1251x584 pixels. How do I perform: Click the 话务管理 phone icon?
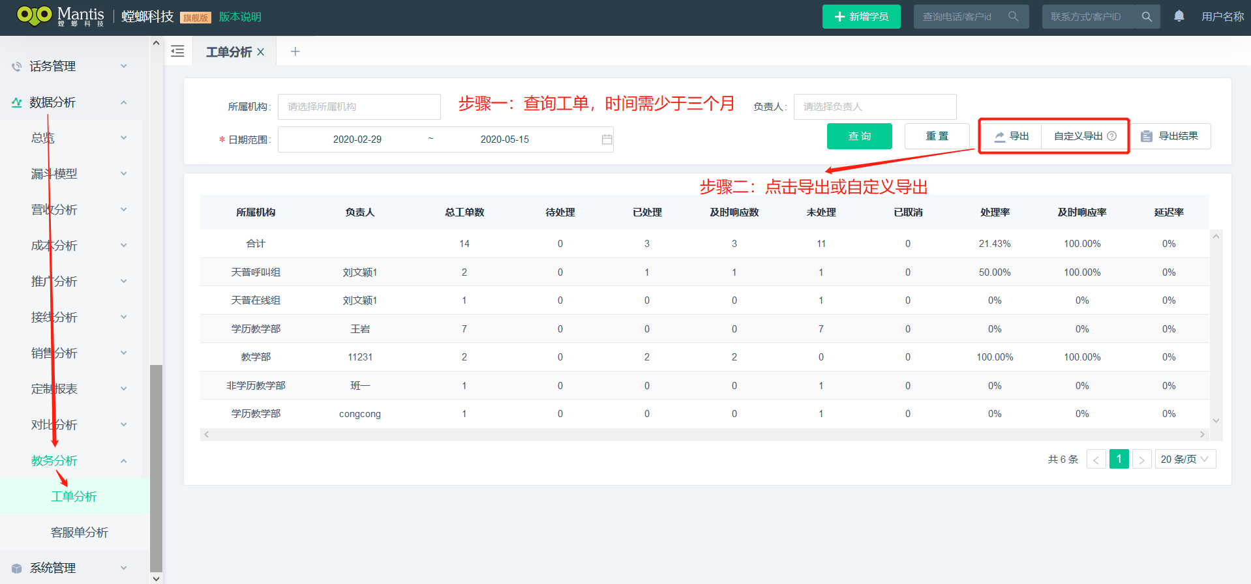17,66
